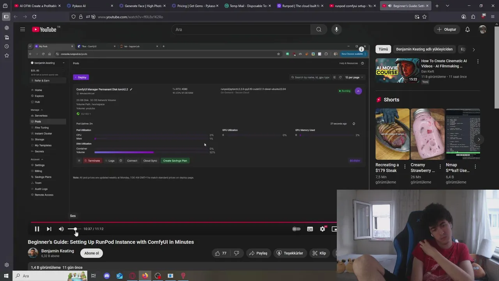
Task: Subscribe with Abone ol button
Action: (92, 253)
